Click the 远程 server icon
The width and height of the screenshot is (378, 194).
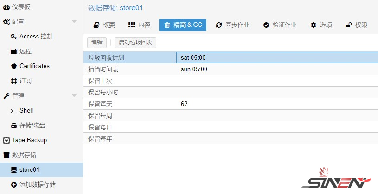[14, 51]
